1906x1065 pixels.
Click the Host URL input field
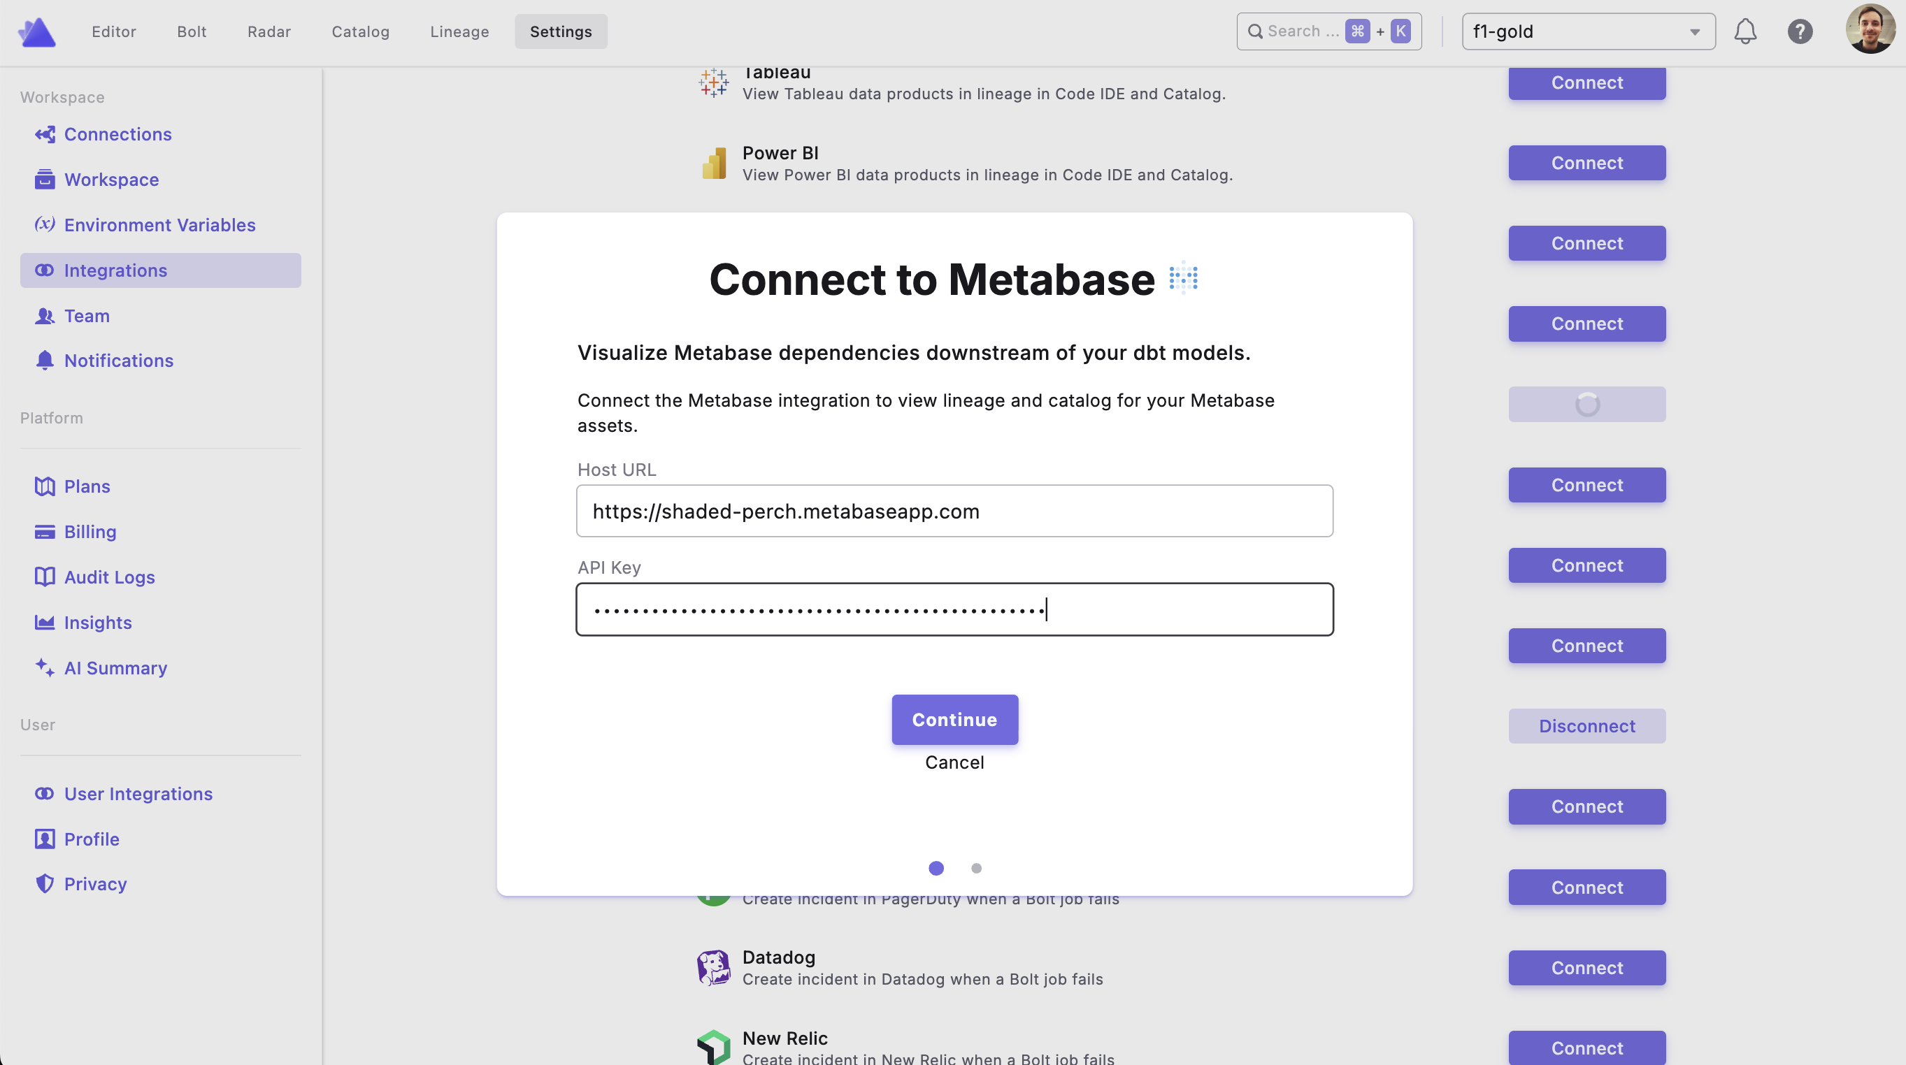pyautogui.click(x=954, y=511)
